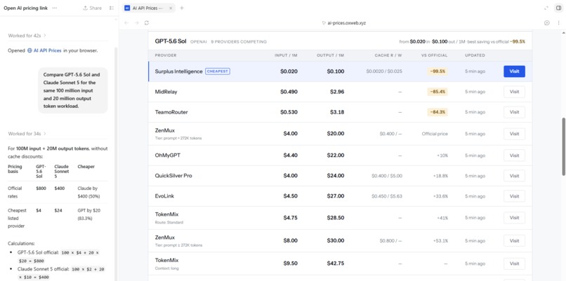Click the 'Route: Standard' note under TokenMix
Image resolution: width=566 pixels, height=281 pixels.
169,222
